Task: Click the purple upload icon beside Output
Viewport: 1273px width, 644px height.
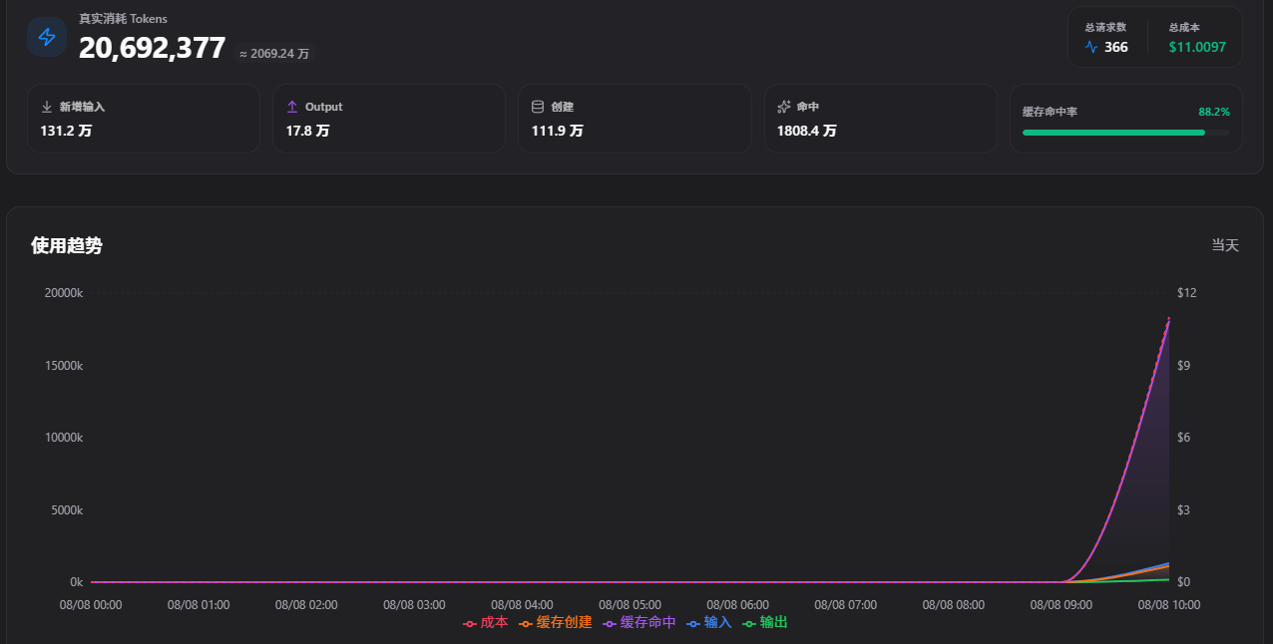Action: coord(292,107)
